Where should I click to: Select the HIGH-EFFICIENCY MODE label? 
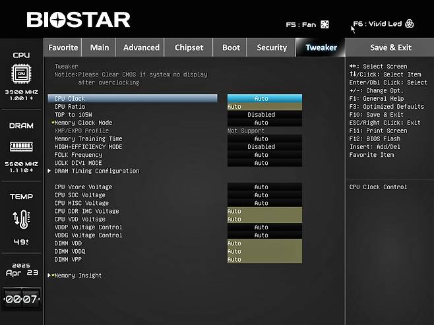coord(88,146)
